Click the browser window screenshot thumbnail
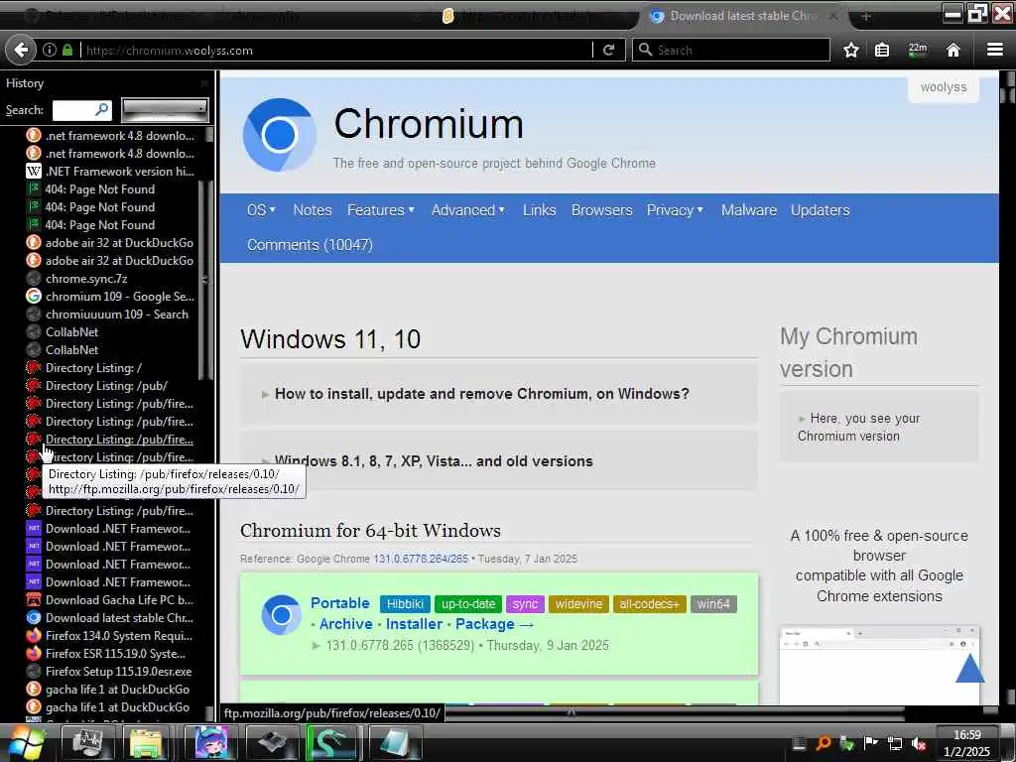1016x762 pixels. pyautogui.click(x=879, y=664)
